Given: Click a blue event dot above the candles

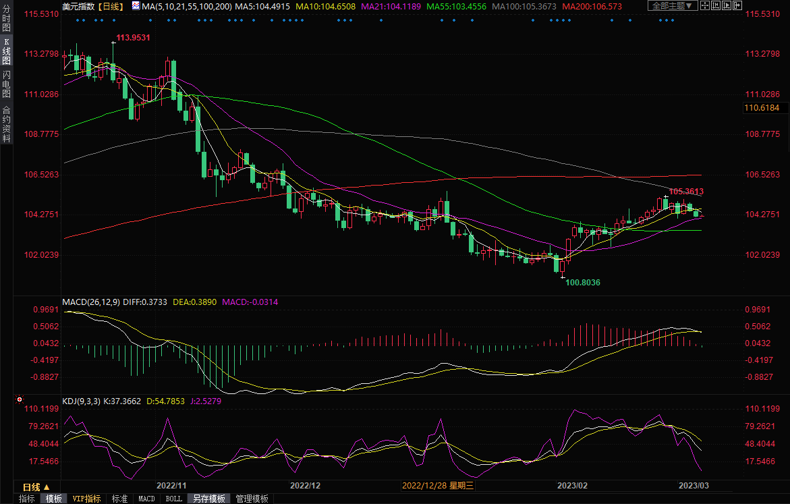Looking at the screenshot, I should coord(78,20).
